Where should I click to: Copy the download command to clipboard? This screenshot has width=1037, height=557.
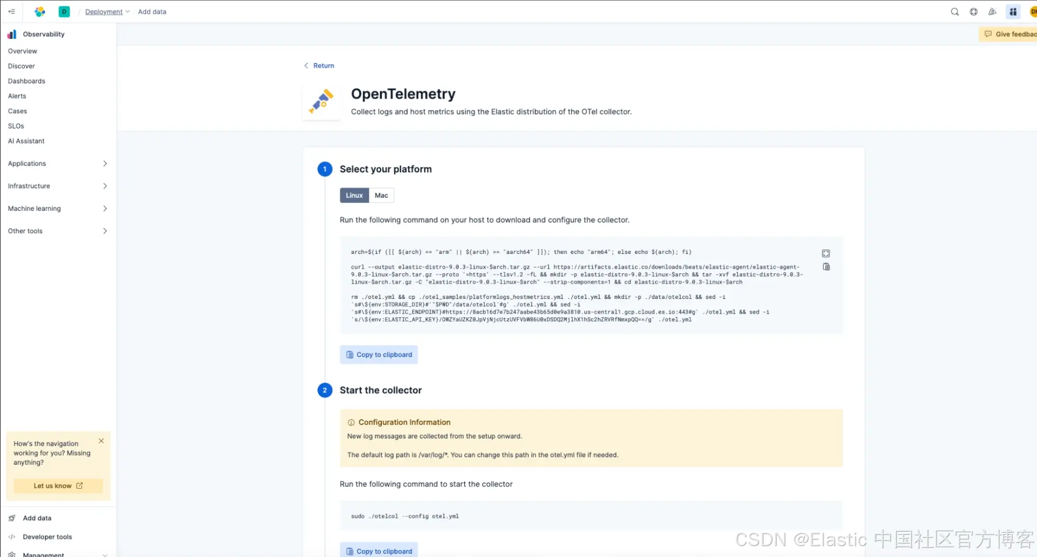[379, 354]
